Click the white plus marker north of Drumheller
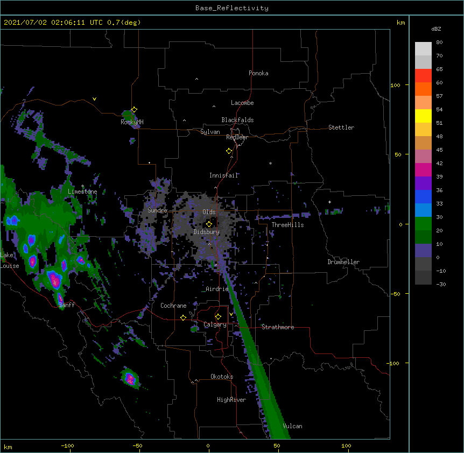464x453 pixels. tap(329, 202)
